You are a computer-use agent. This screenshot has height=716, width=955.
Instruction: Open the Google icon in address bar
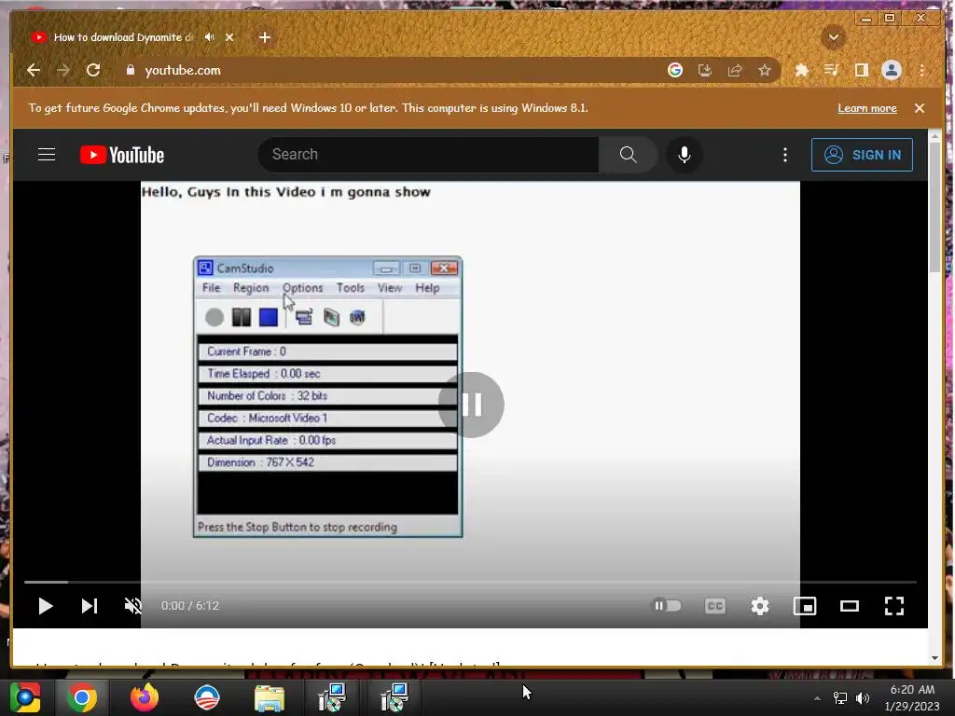click(675, 70)
